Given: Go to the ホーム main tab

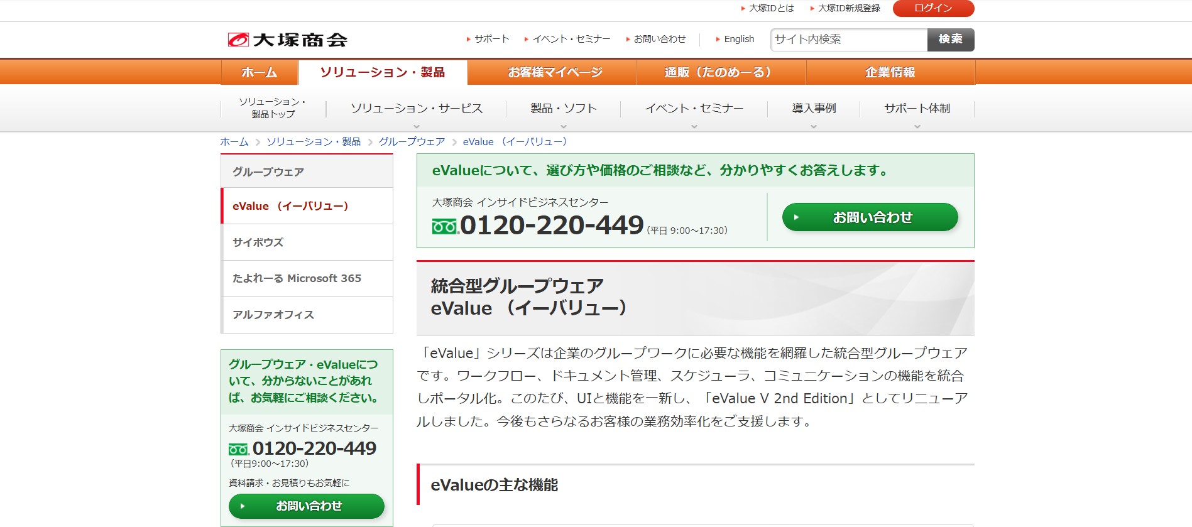Looking at the screenshot, I should click(260, 72).
